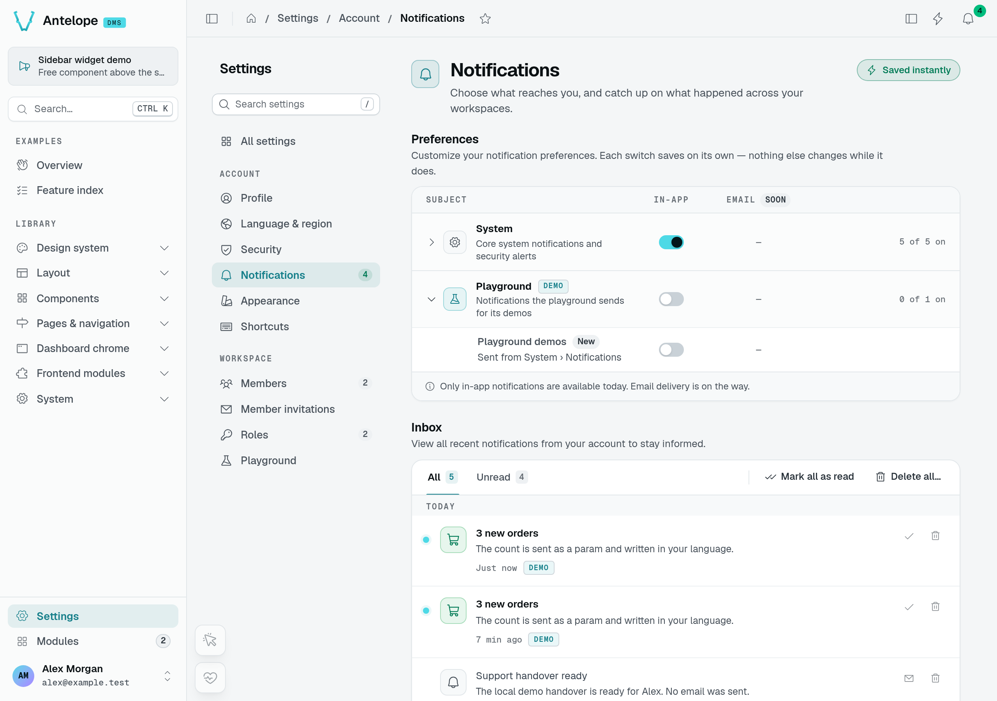Expand Components section in sidebar
997x701 pixels.
point(93,298)
